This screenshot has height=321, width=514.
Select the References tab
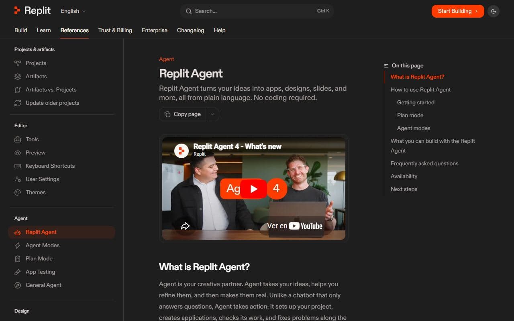click(75, 30)
